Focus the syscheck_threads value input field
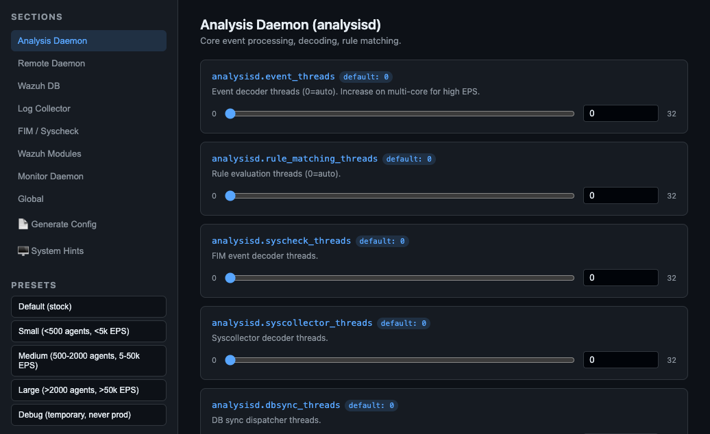 pos(621,277)
